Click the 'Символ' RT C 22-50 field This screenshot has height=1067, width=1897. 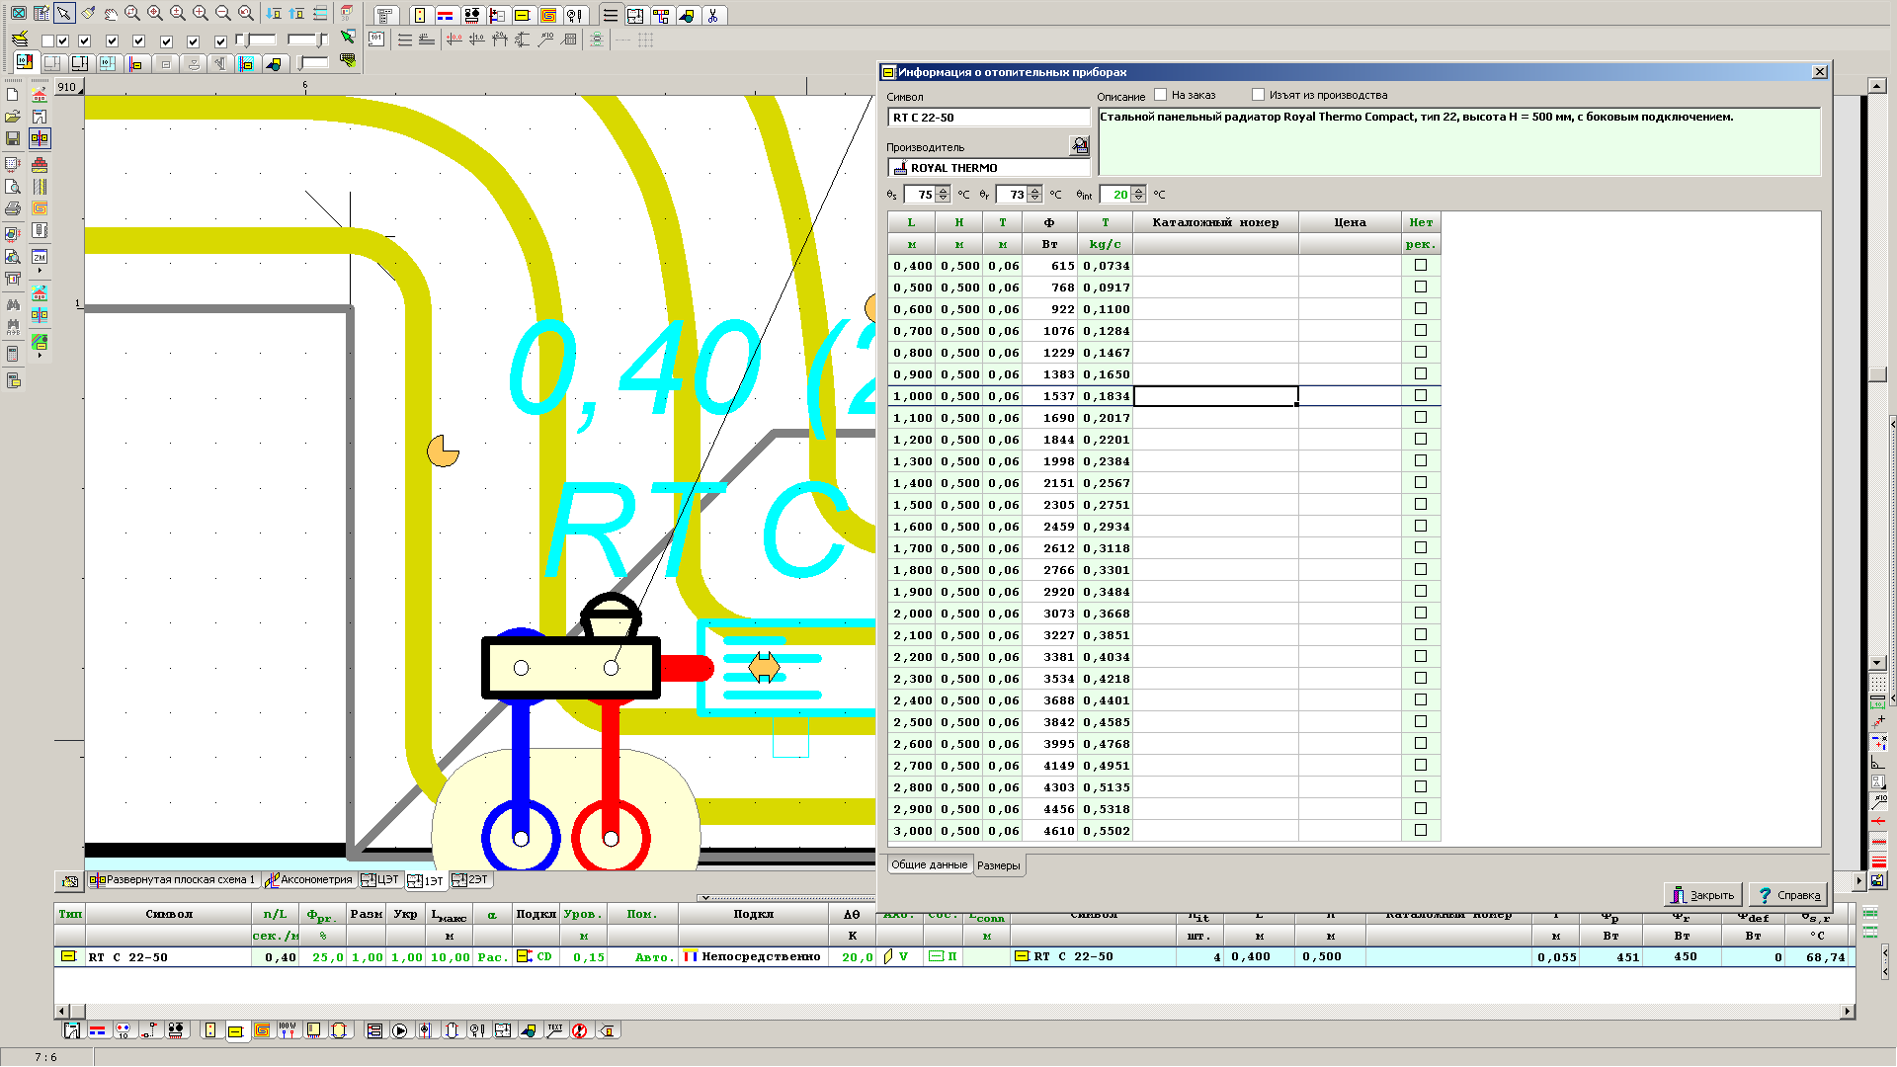[987, 118]
